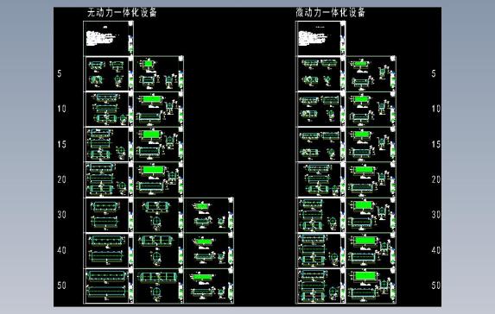Open first sheet of left row 50, 无动力 group
The image size is (495, 314).
(x=108, y=286)
